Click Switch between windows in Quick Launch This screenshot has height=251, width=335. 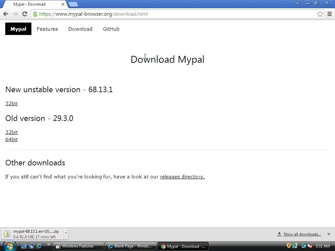31,246
